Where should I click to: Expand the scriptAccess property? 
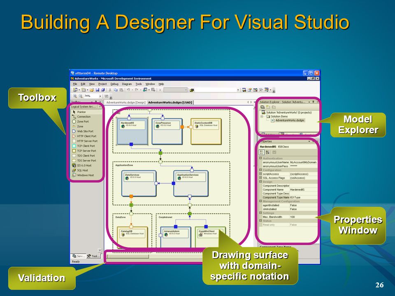click(x=261, y=173)
